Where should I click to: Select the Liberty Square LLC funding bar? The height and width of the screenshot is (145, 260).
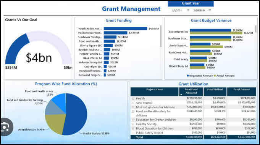click(108, 46)
